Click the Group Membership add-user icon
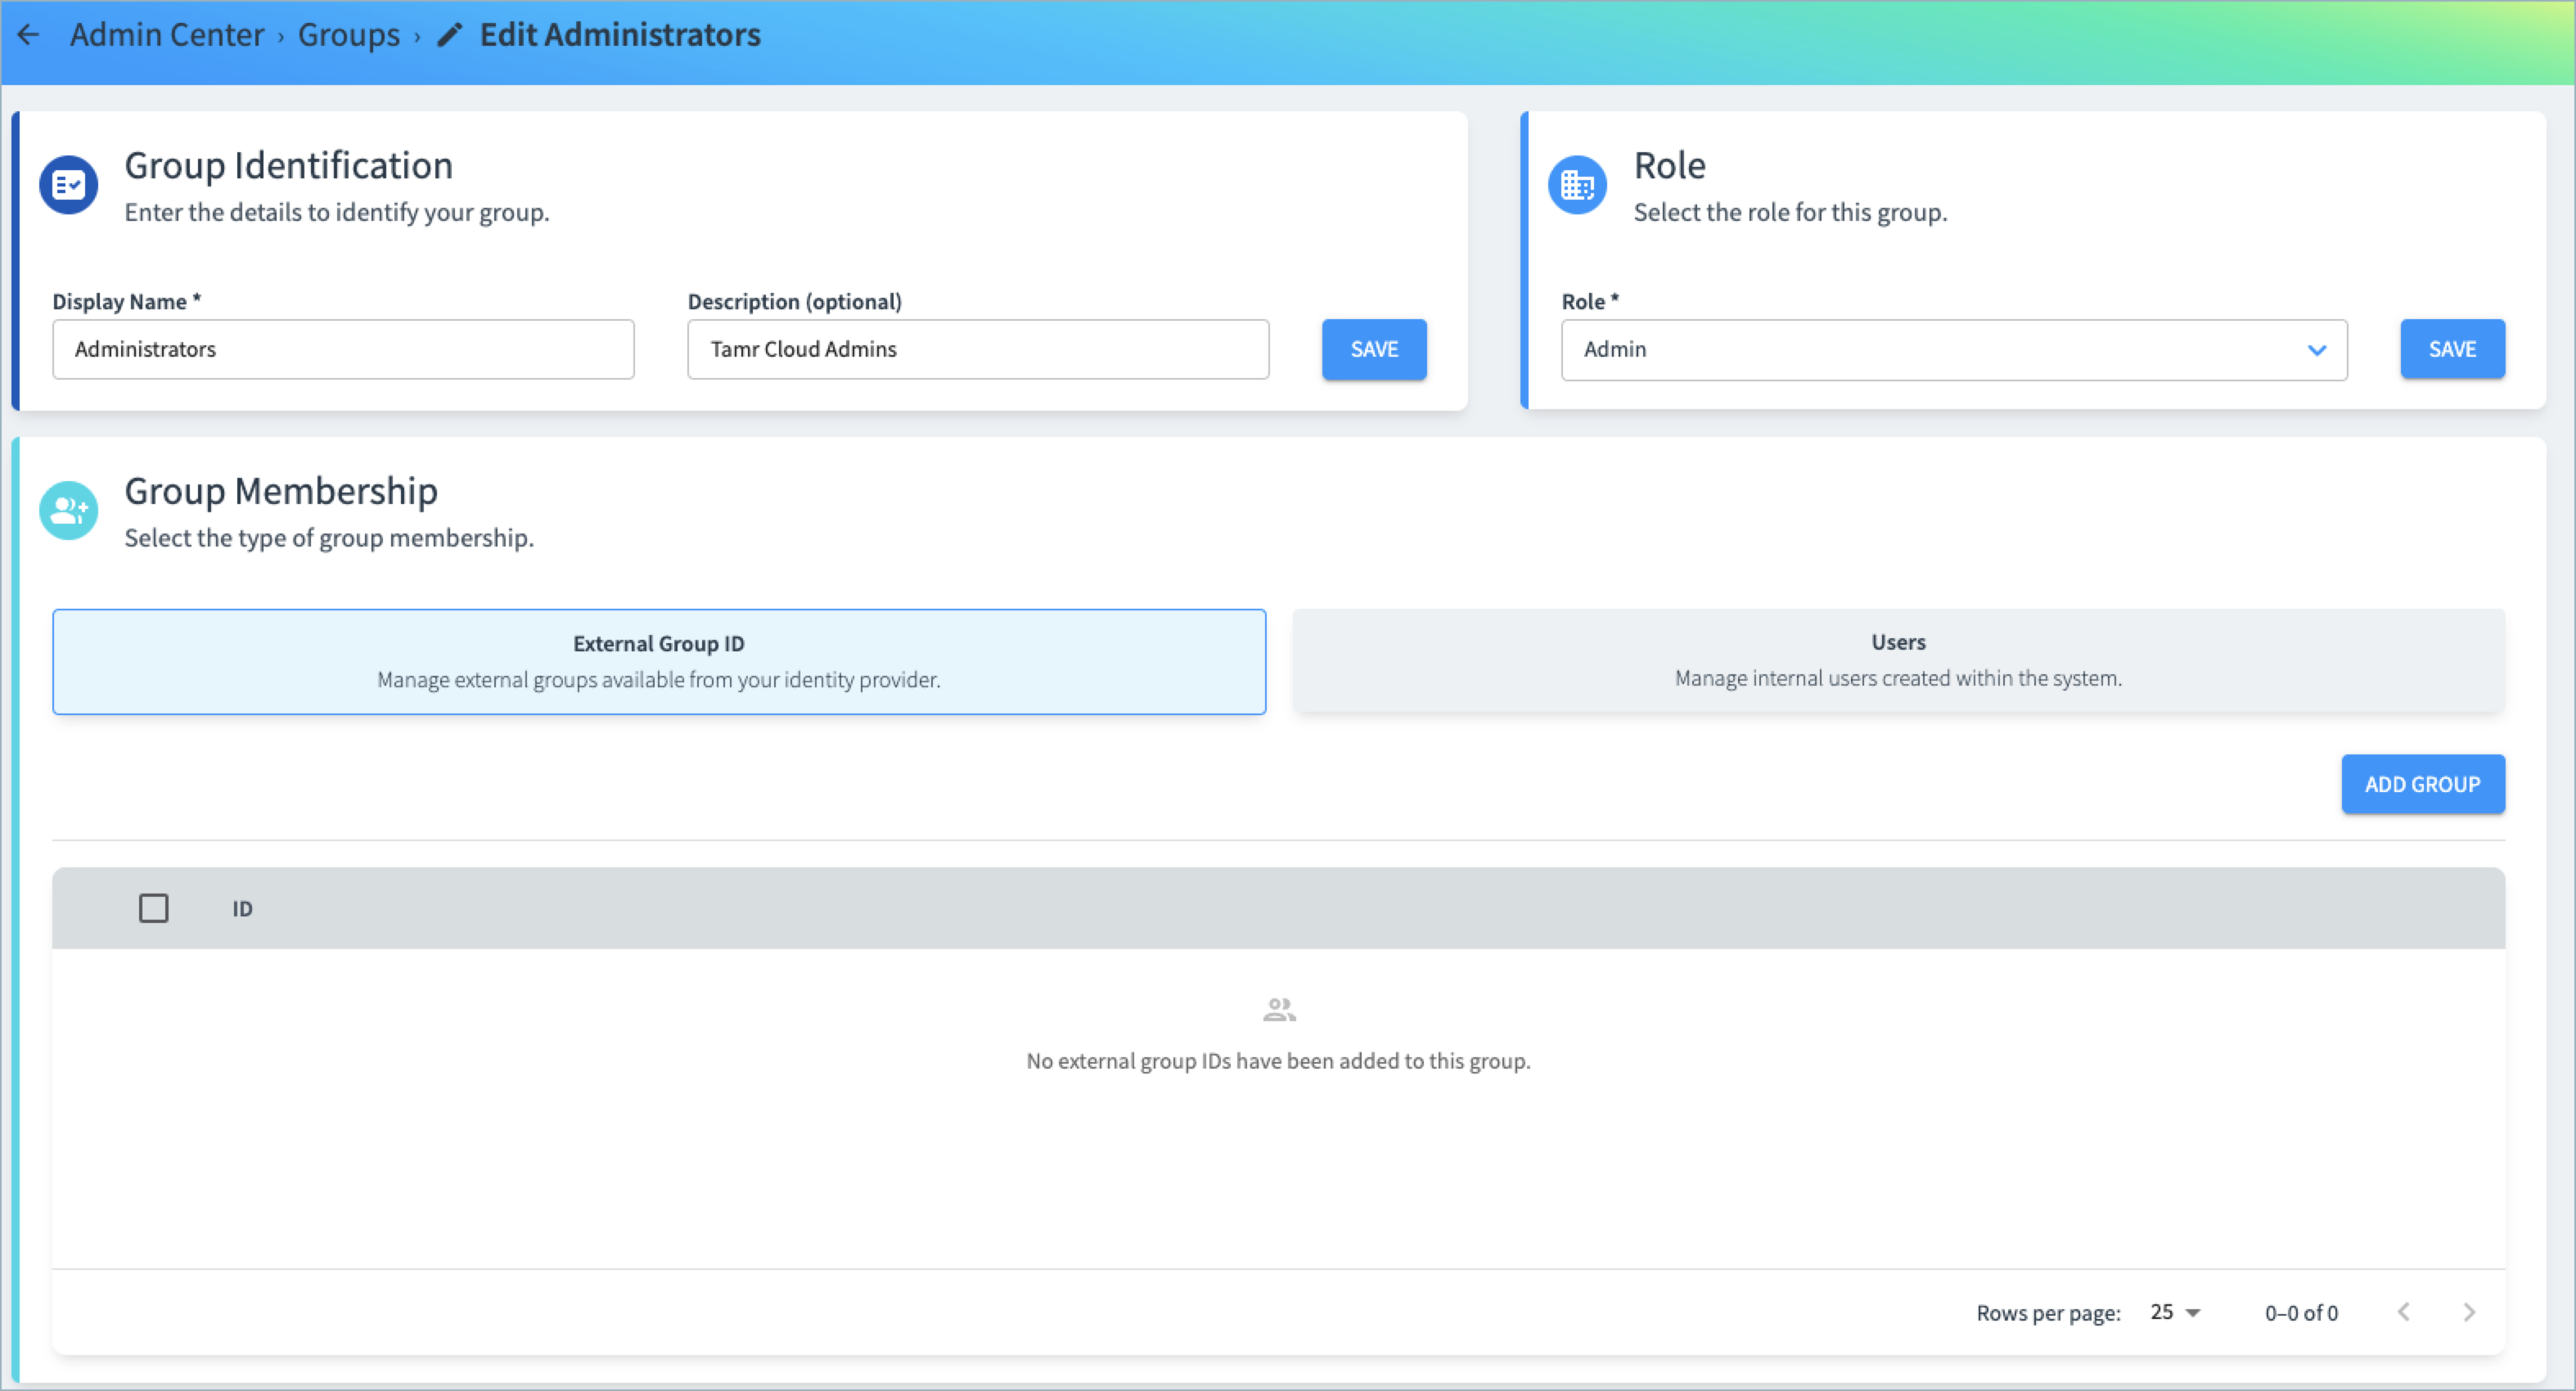2576x1391 pixels. pyautogui.click(x=68, y=511)
